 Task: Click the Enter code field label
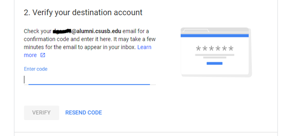tap(36, 69)
